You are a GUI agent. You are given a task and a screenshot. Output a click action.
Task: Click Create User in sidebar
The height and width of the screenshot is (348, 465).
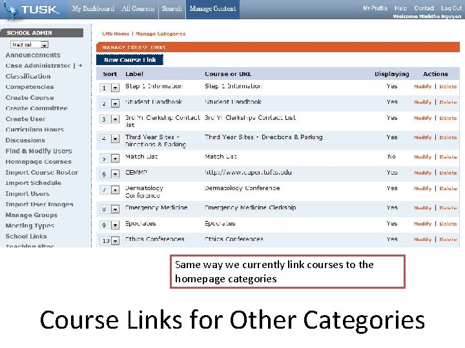(25, 119)
